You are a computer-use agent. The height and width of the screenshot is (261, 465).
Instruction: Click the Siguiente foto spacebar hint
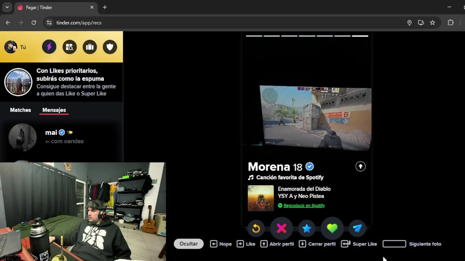click(412, 244)
